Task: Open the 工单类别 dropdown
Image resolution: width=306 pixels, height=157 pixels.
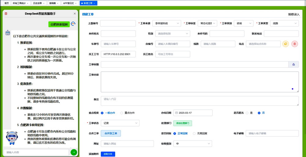Action: click(244, 23)
